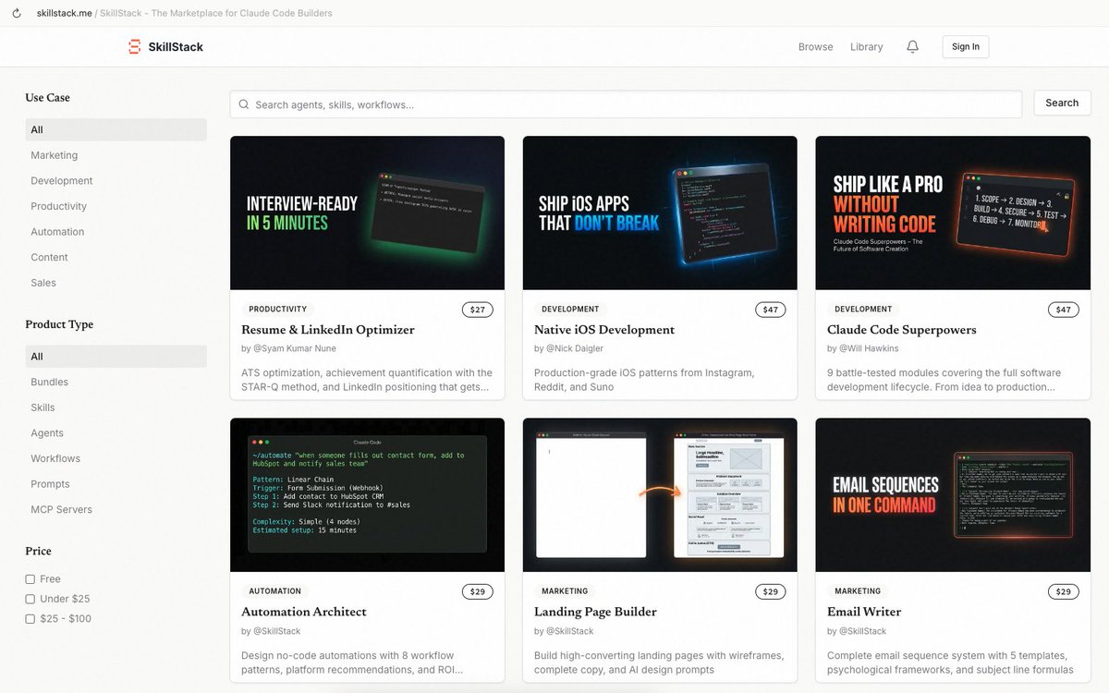Click the $47 badge on Native iOS Development
The width and height of the screenshot is (1109, 693).
771,310
